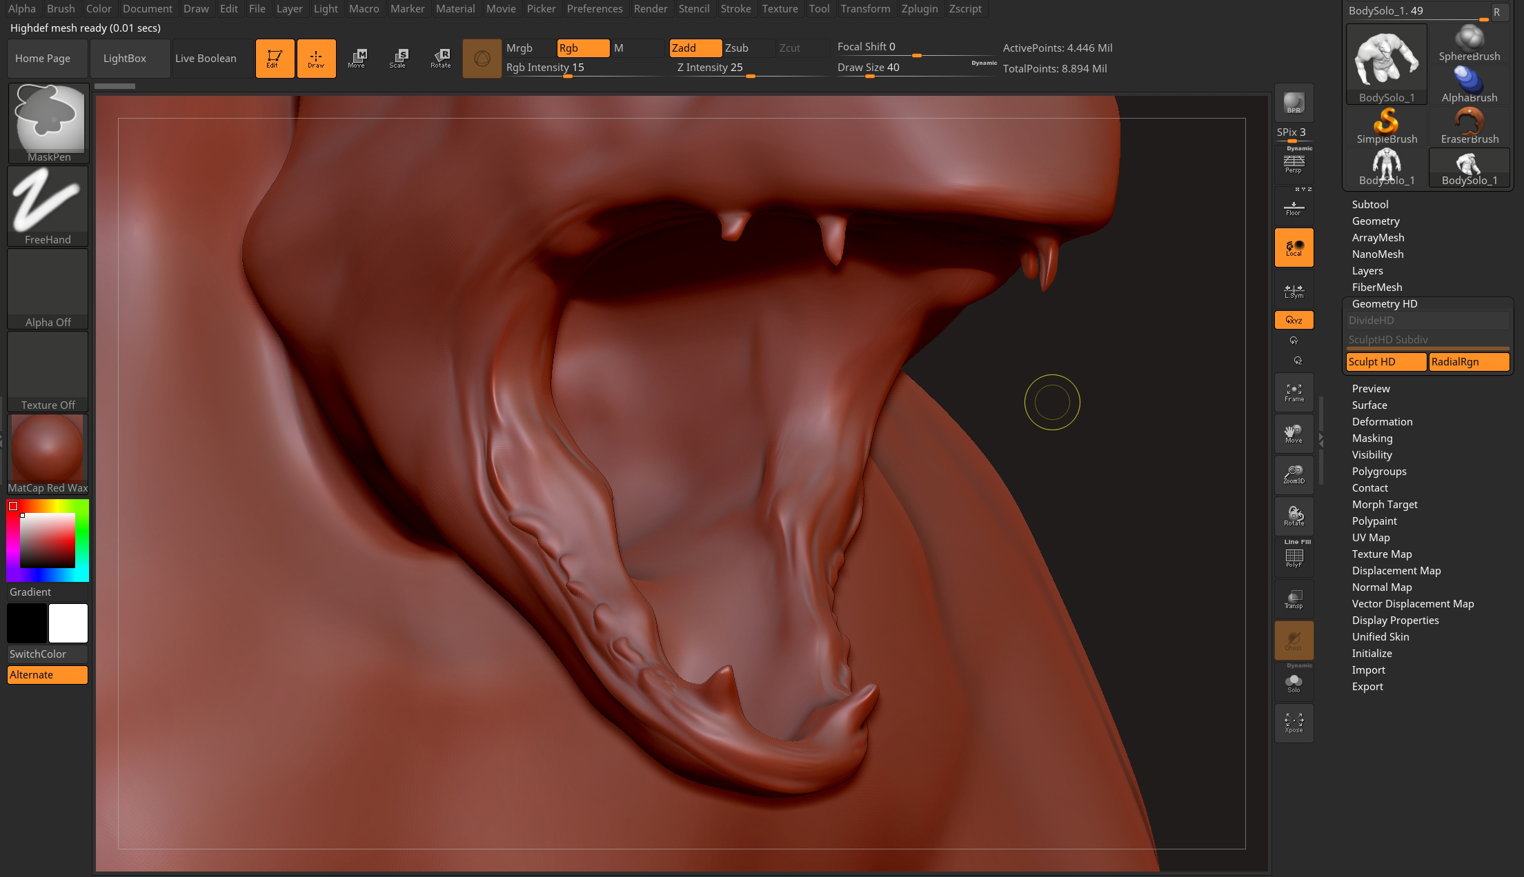Viewport: 1524px width, 877px height.
Task: Switch to Zsub sculpt mode
Action: point(749,48)
